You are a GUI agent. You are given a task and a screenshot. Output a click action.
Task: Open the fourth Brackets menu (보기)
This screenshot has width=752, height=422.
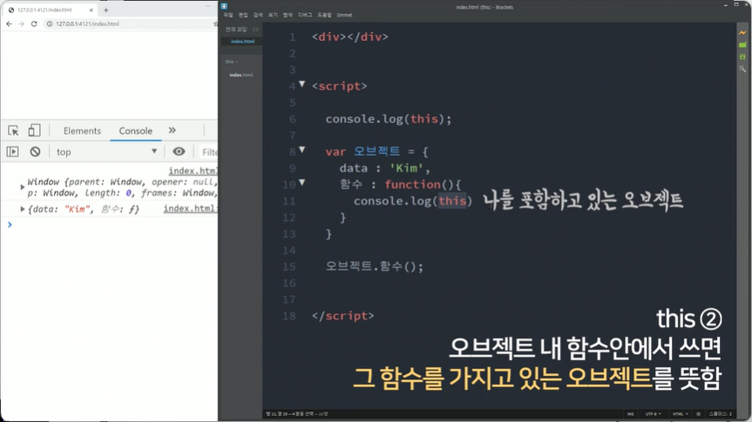pos(273,16)
